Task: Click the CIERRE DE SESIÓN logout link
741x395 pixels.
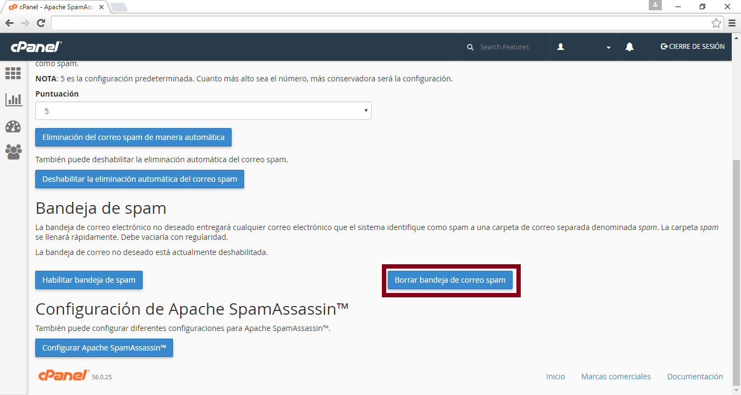Action: [x=692, y=47]
